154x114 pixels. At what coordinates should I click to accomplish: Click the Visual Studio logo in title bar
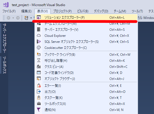(x=6, y=5)
